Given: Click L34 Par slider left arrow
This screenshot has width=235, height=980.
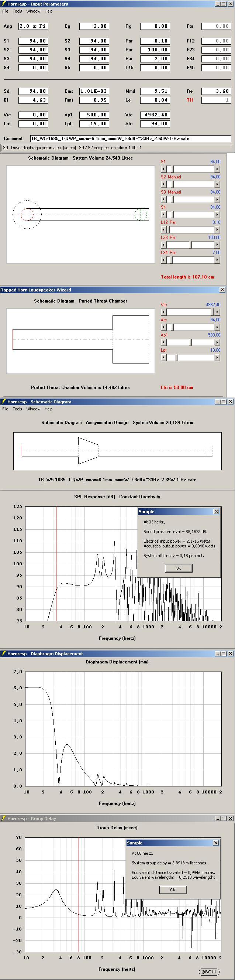Looking at the screenshot, I should pyautogui.click(x=164, y=260).
